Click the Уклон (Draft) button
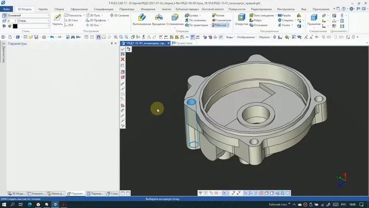The image size is (369, 208). 284,25
